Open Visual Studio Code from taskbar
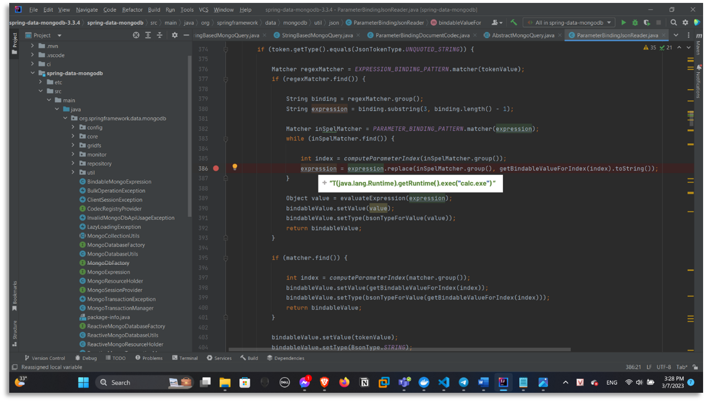The height and width of the screenshot is (402, 706). point(444,382)
